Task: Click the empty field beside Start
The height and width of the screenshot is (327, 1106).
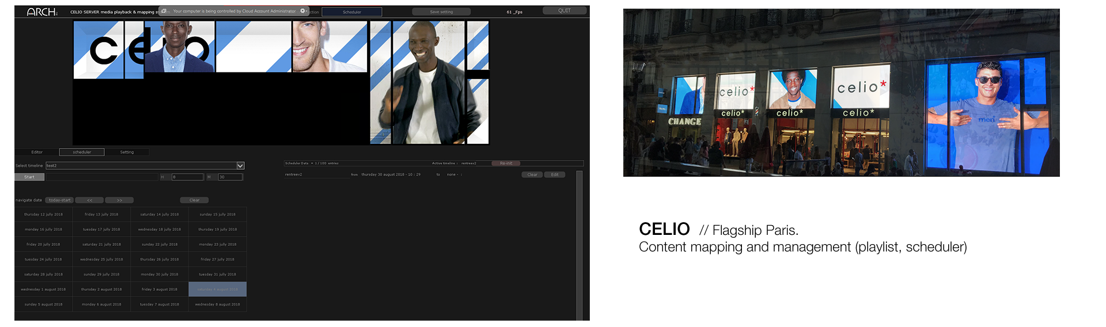Action: click(101, 177)
